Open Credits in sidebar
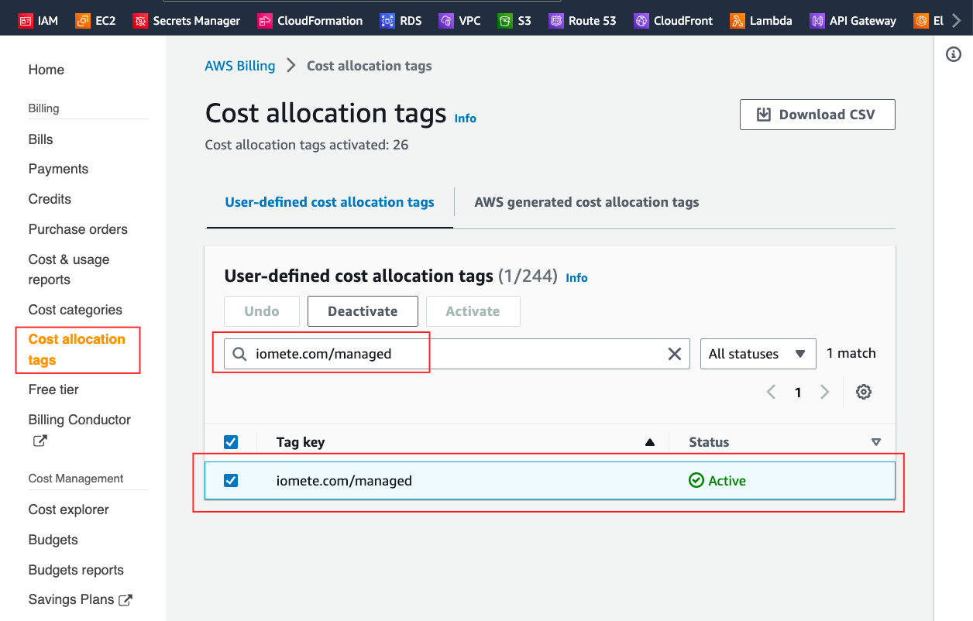Viewport: 973px width, 621px height. tap(50, 199)
